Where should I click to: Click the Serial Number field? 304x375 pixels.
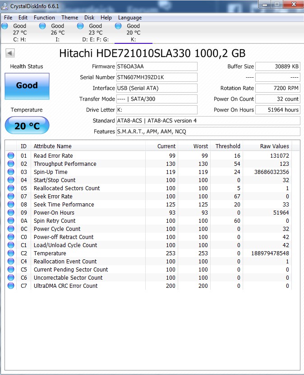tap(157, 77)
